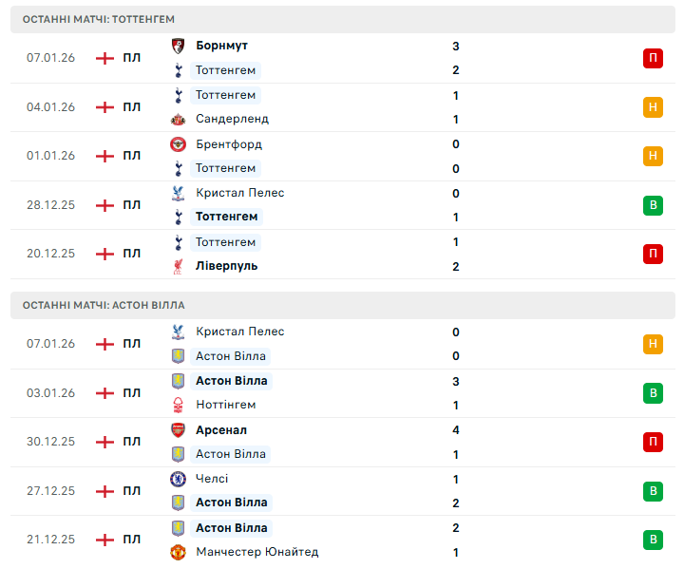Click the Sunderland club crest icon
The height and width of the screenshot is (569, 684).
pyautogui.click(x=177, y=120)
